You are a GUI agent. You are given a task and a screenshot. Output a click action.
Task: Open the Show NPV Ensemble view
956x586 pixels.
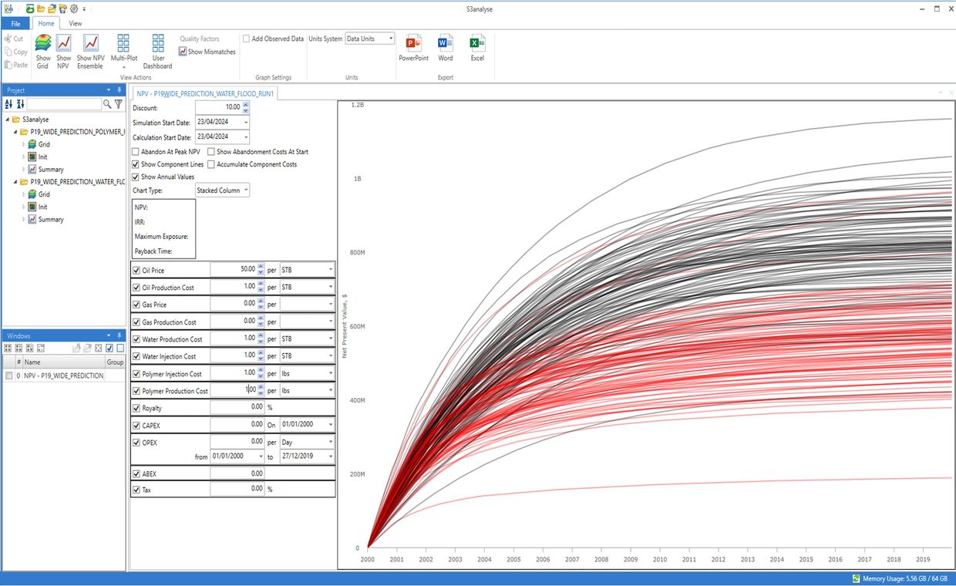(x=90, y=44)
